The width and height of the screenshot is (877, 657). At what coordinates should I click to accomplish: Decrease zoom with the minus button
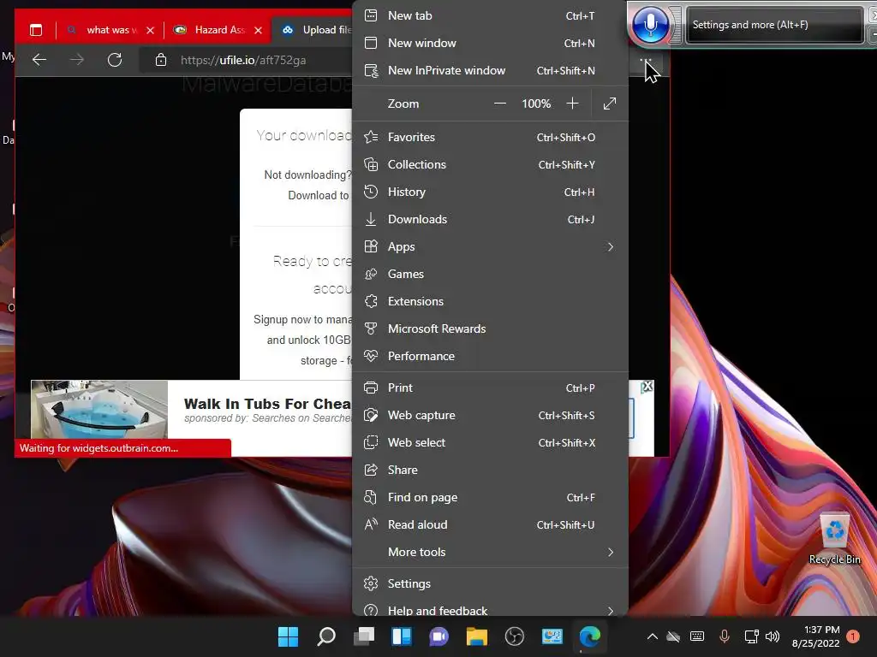tap(500, 104)
